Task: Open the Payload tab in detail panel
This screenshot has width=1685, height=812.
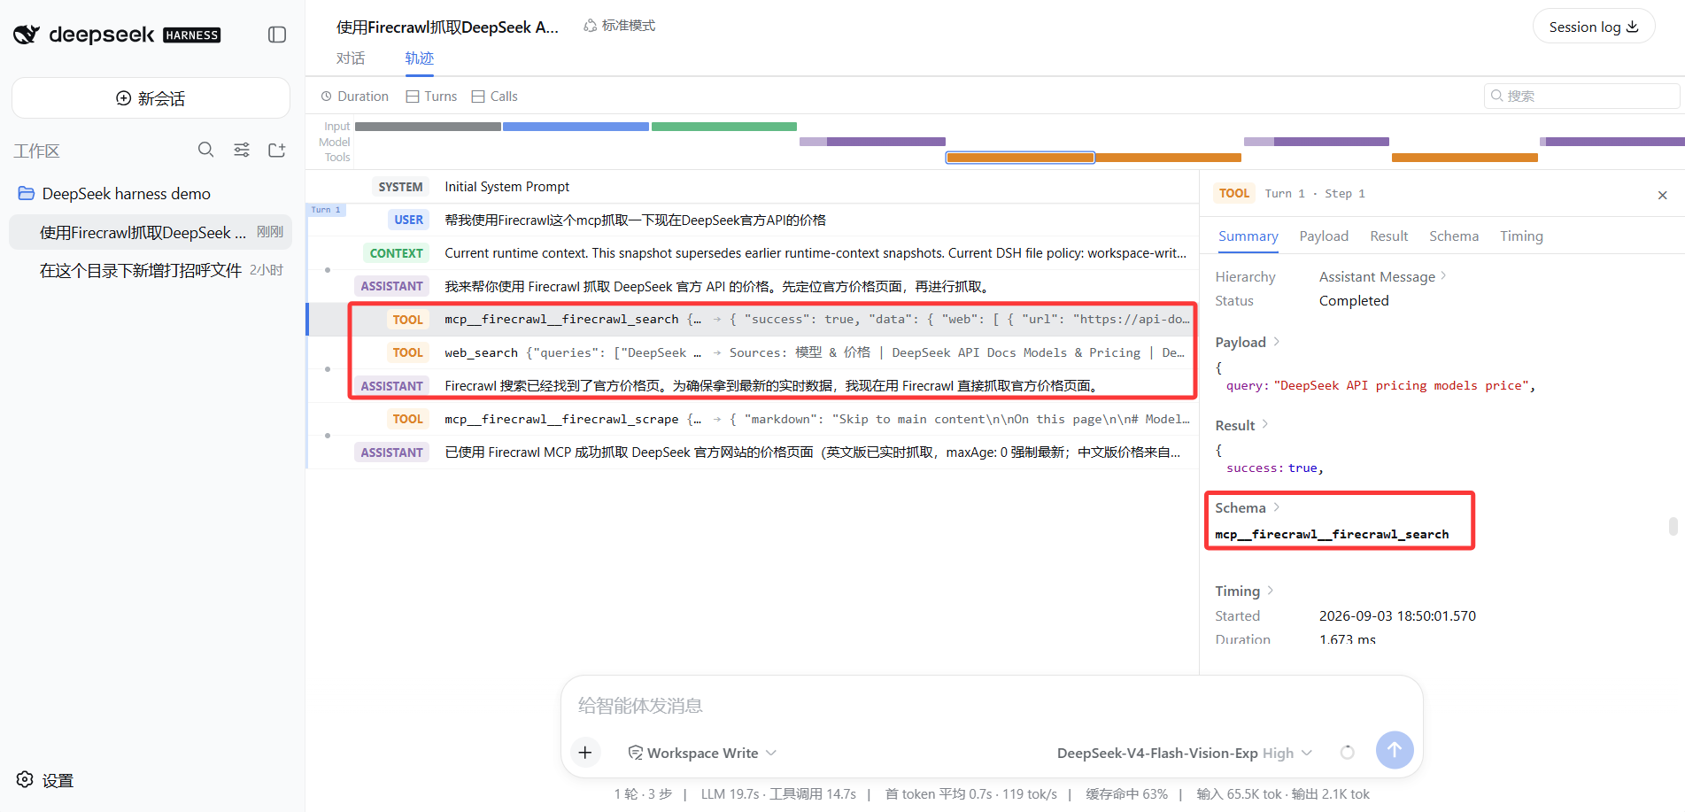Action: coord(1324,236)
